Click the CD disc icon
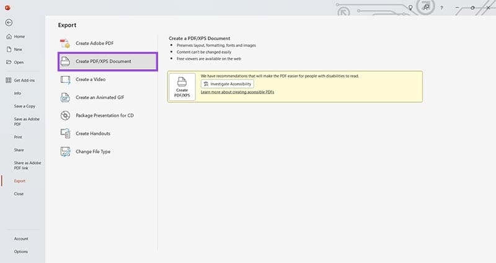Screen dimensions: 496x263 point(65,116)
